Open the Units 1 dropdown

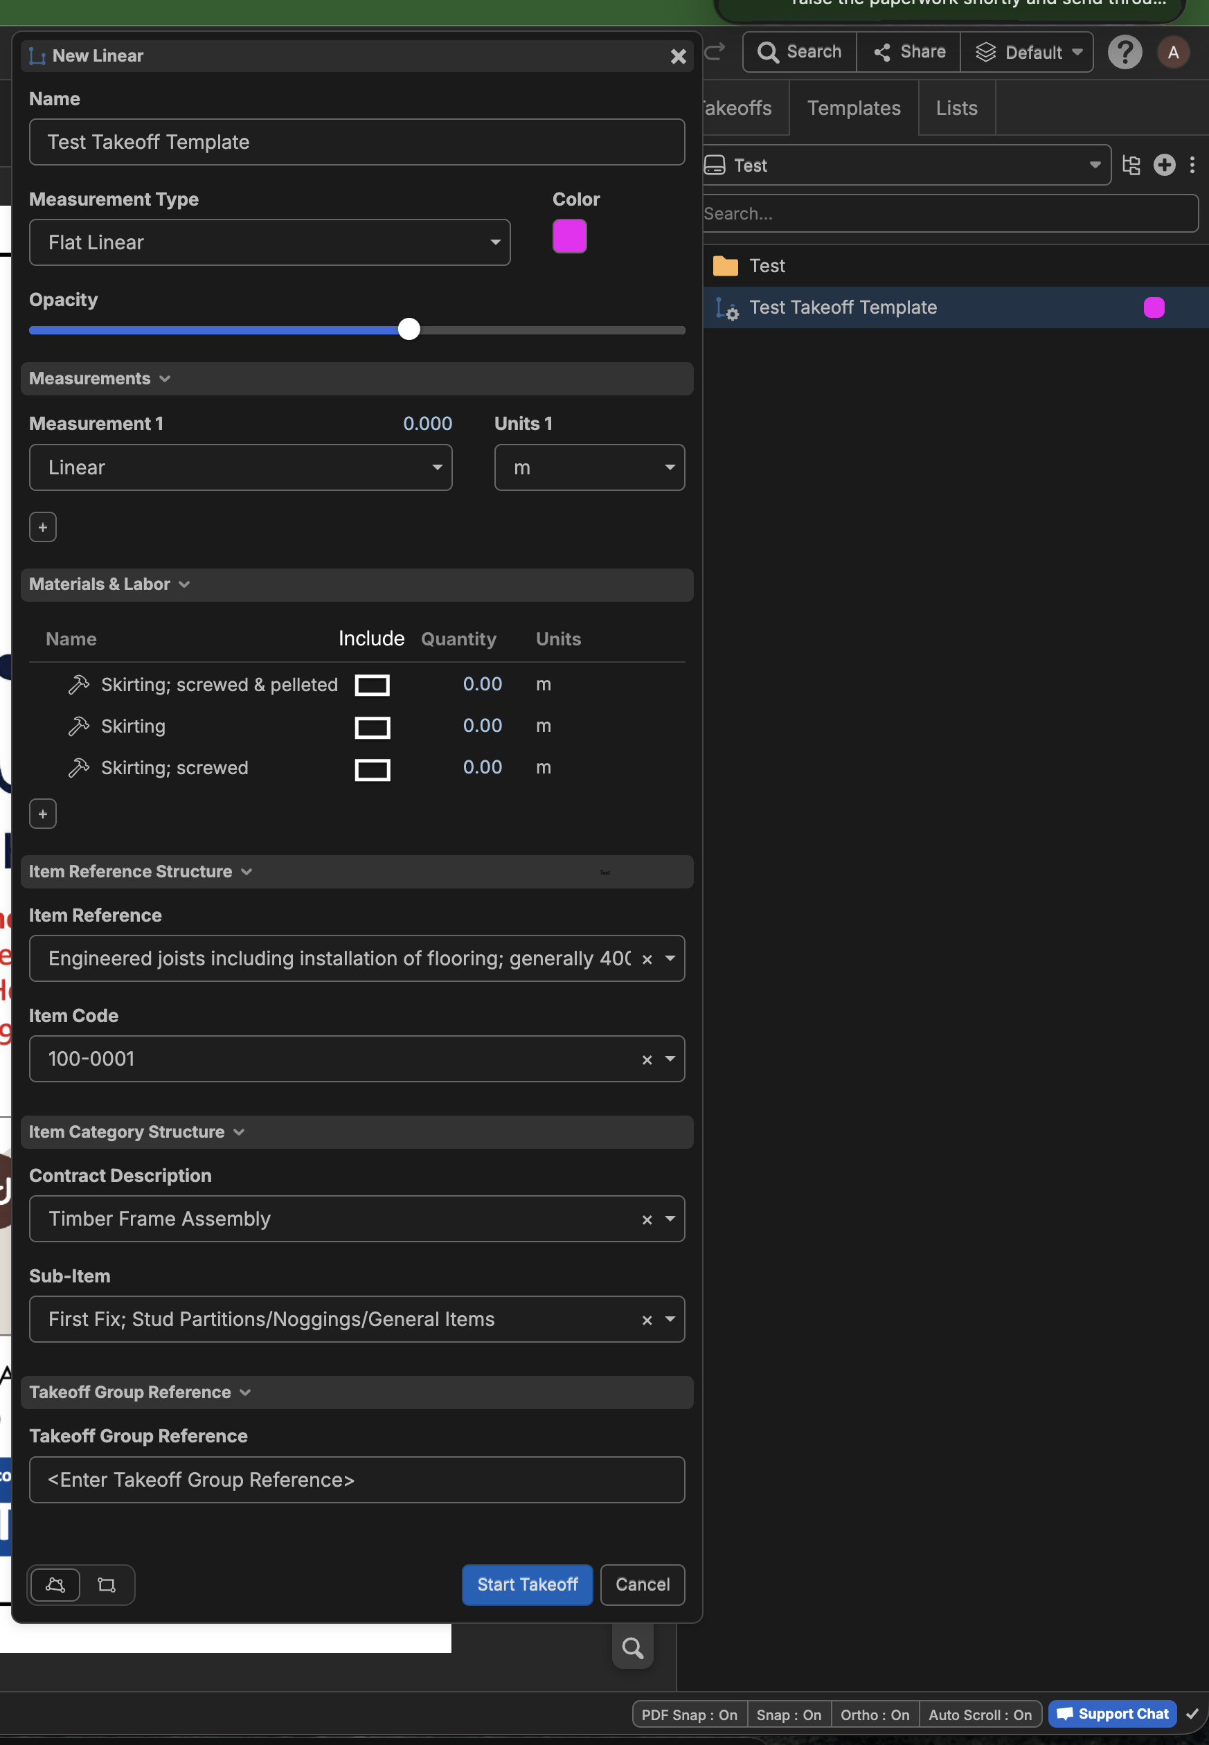[589, 467]
